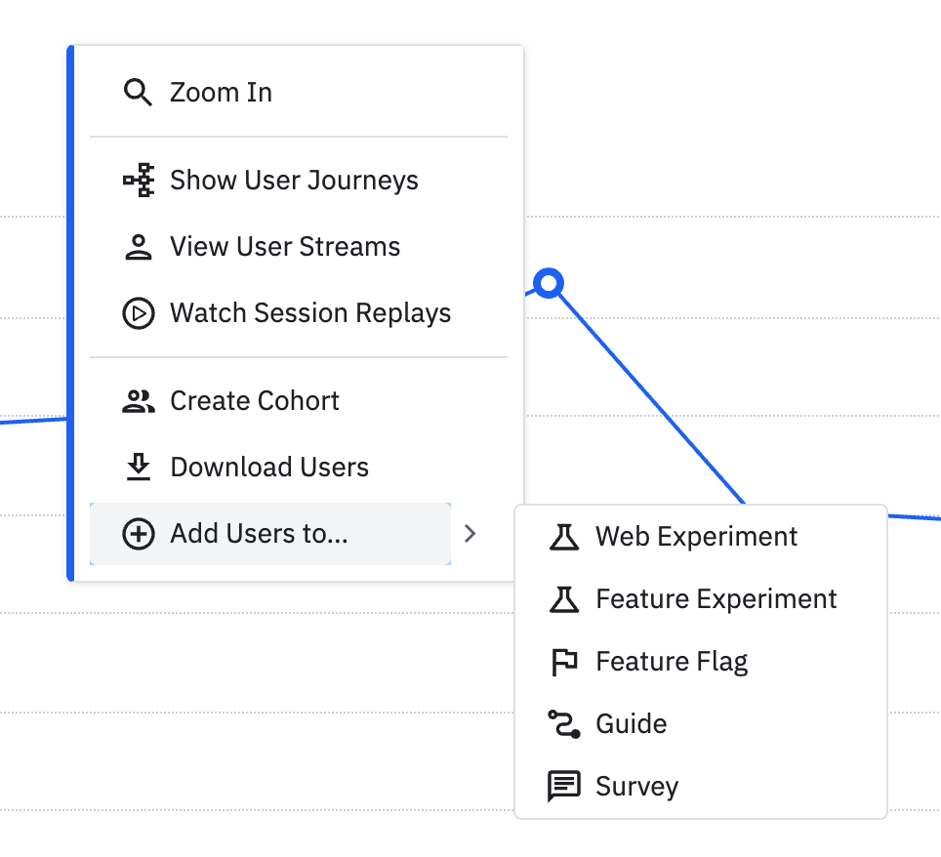The width and height of the screenshot is (941, 857).
Task: Click the View User Streams person icon
Action: pyautogui.click(x=138, y=247)
